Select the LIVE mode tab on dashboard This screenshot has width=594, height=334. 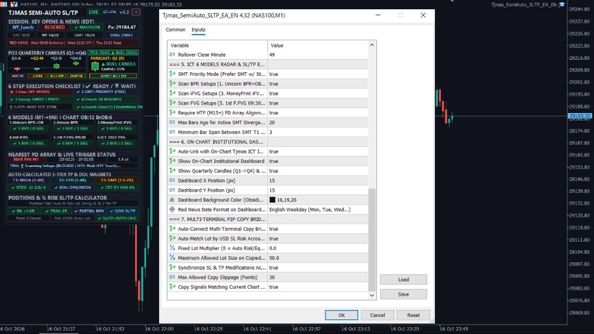point(93,12)
